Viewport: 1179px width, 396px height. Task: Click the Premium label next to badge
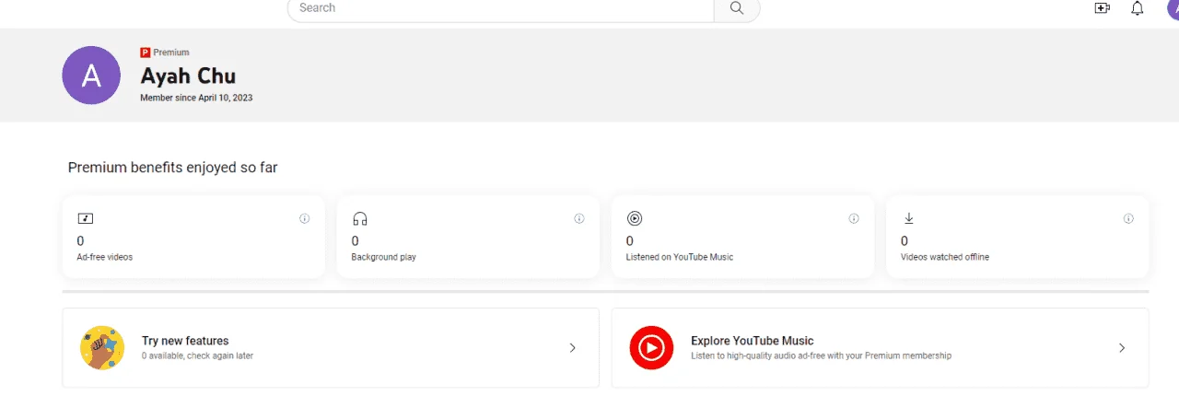click(171, 52)
